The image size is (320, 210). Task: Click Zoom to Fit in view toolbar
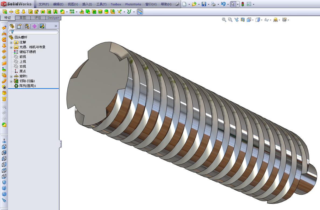click(224, 20)
